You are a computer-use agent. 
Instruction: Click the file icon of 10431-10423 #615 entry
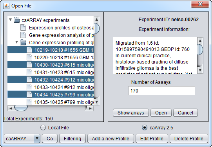(29, 72)
